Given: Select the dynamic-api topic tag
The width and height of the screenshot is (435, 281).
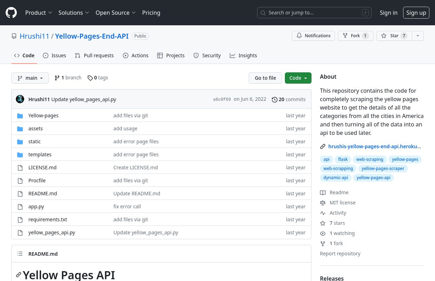Looking at the screenshot, I should [336, 178].
